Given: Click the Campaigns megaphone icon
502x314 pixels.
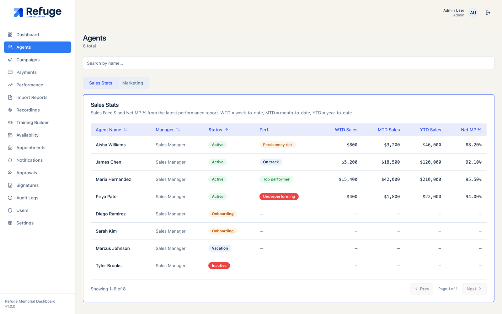Looking at the screenshot, I should coord(10,60).
